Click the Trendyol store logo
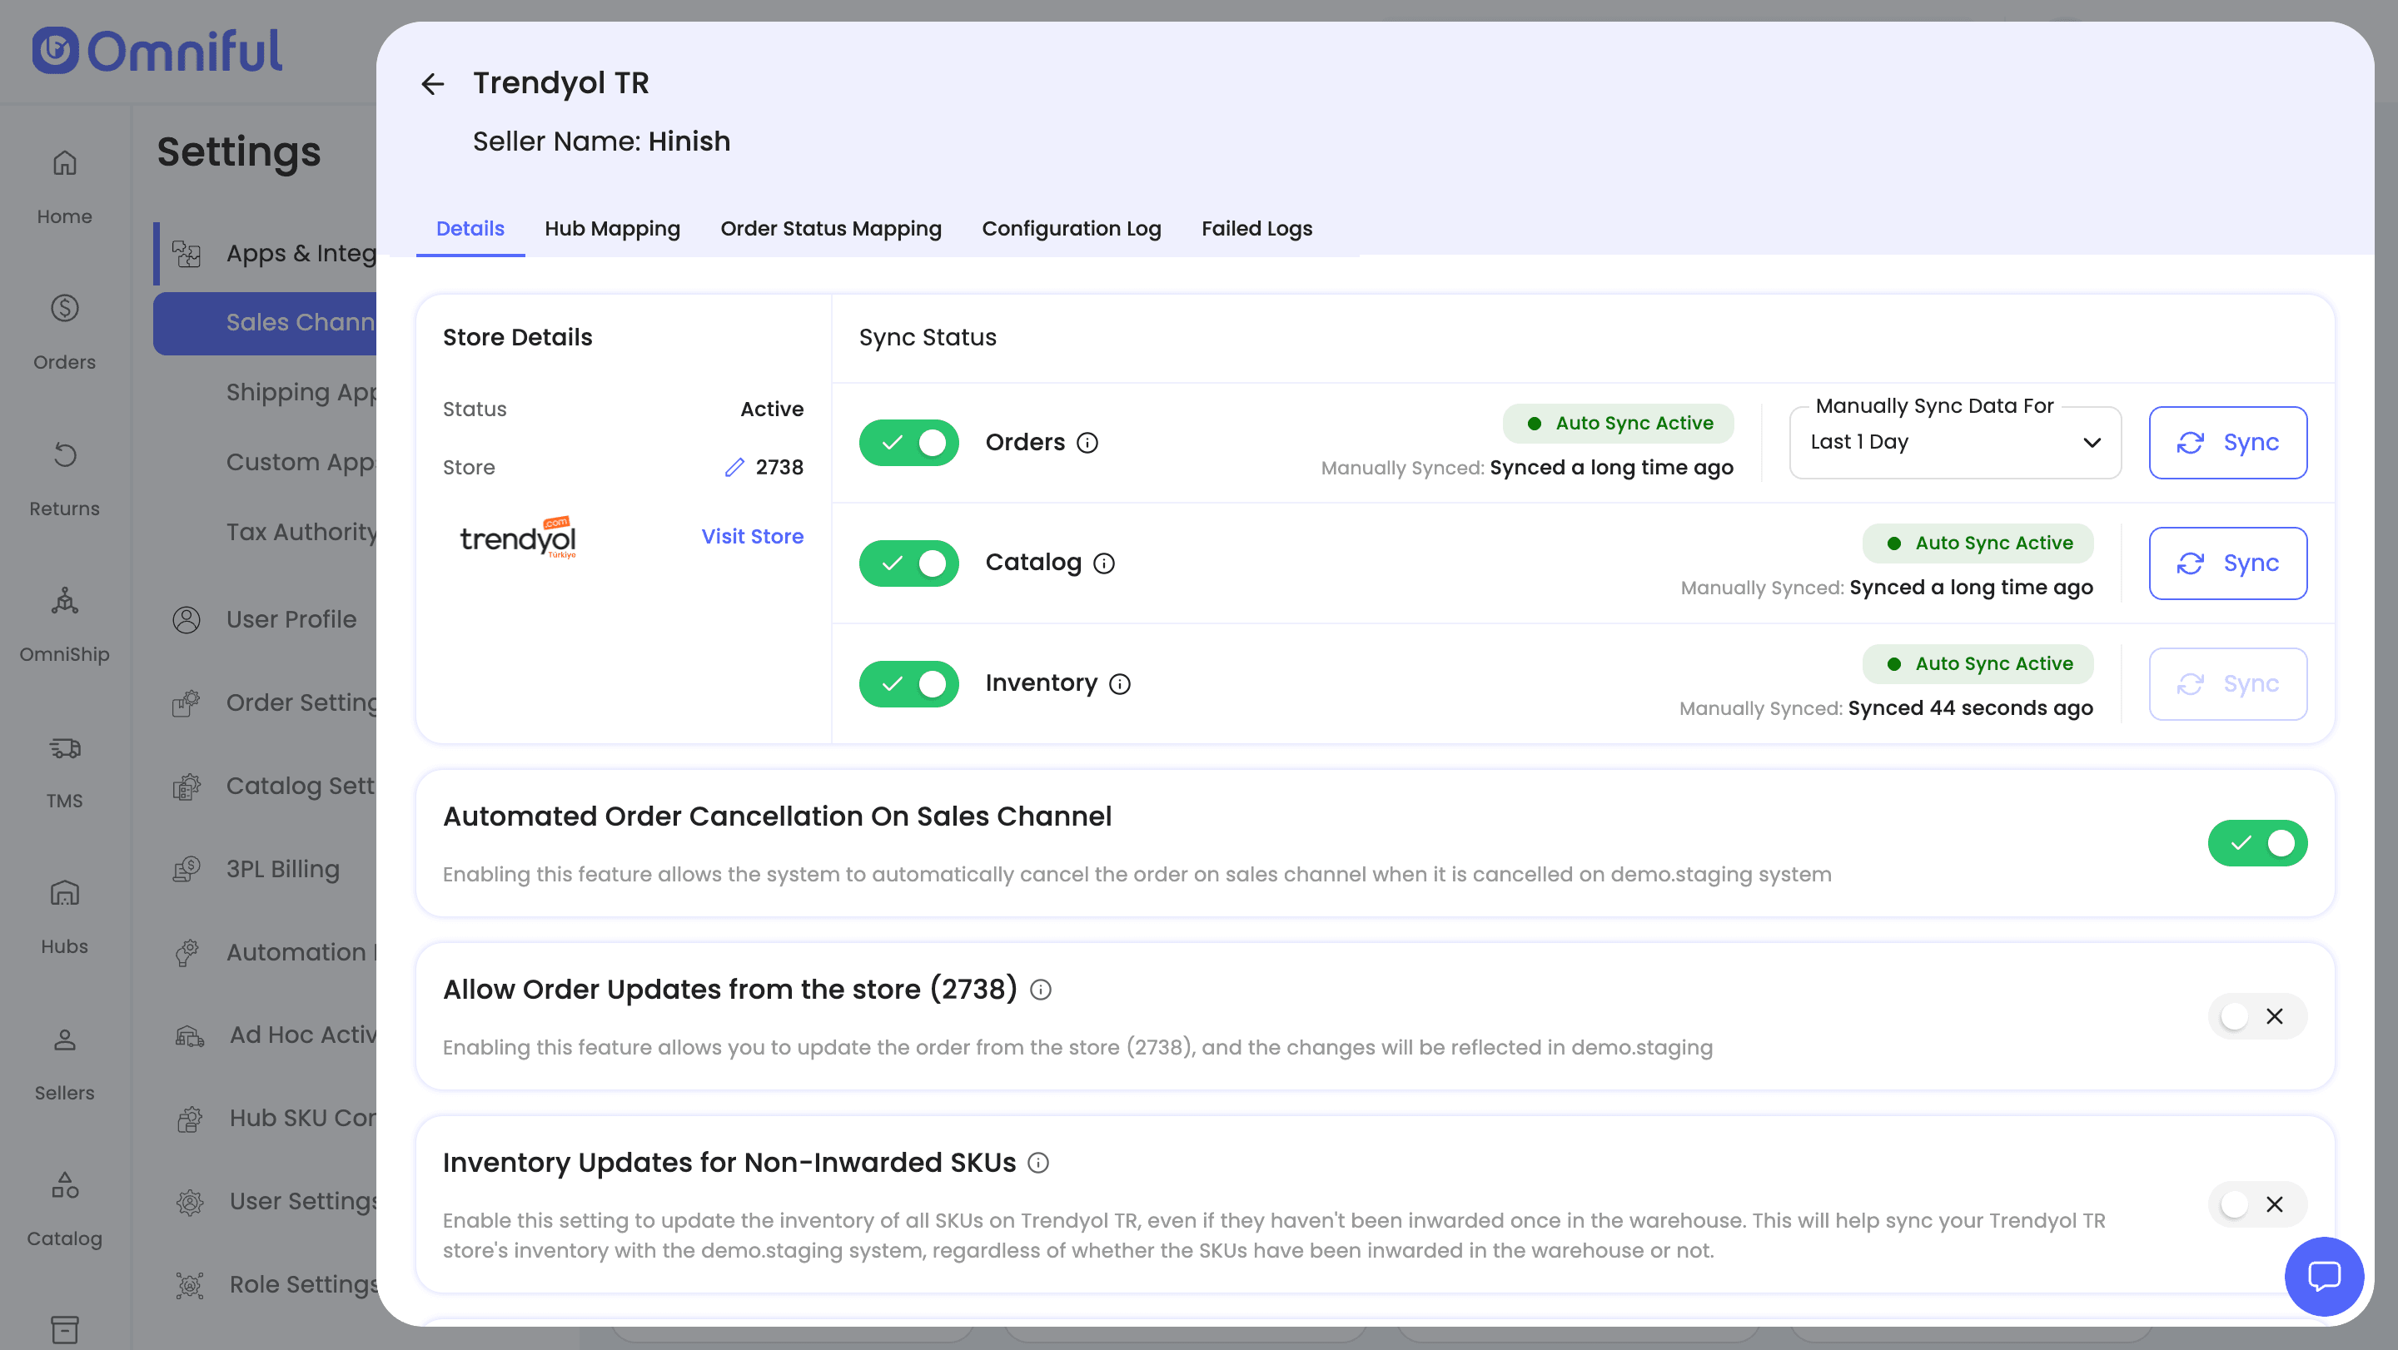This screenshot has height=1350, width=2398. (519, 538)
